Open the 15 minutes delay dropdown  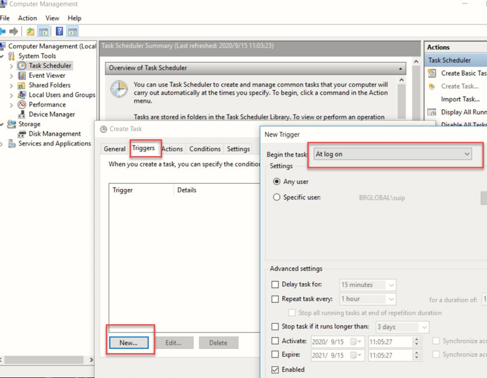(368, 284)
